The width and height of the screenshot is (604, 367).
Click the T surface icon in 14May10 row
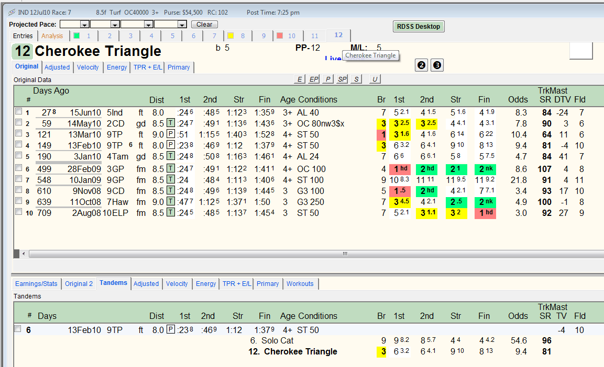click(171, 123)
